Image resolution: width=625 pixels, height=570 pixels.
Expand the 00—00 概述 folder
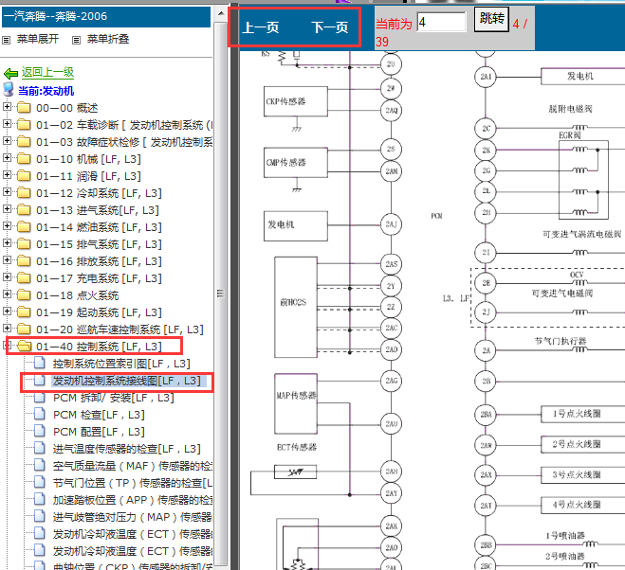[x=7, y=107]
